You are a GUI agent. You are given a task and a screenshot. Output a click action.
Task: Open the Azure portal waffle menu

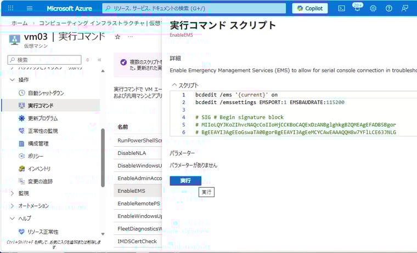[x=10, y=8]
